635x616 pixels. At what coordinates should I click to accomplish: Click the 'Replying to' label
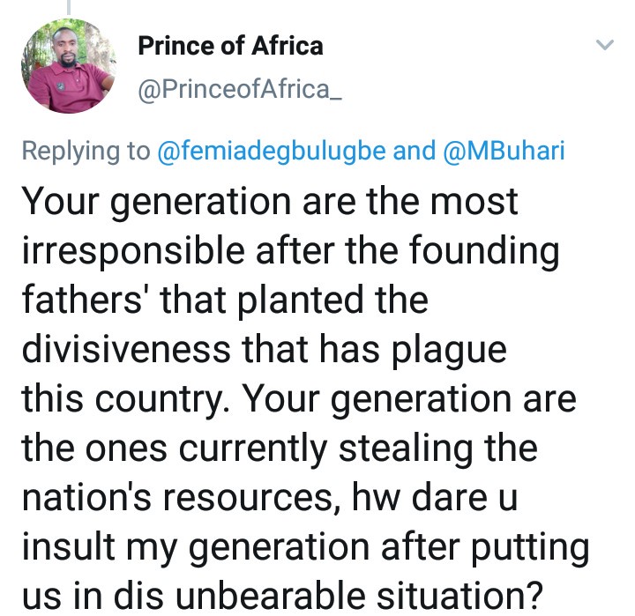85,151
